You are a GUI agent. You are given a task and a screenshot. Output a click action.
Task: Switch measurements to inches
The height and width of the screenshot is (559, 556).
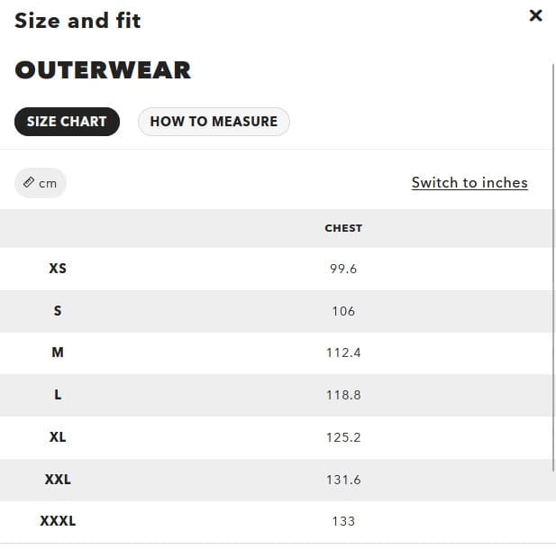click(x=469, y=183)
